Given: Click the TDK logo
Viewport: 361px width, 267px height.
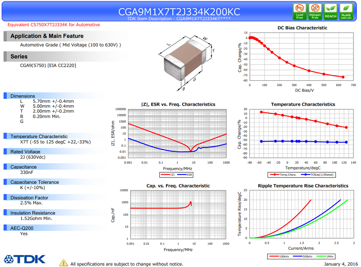Looking at the screenshot, I should pos(24,259).
